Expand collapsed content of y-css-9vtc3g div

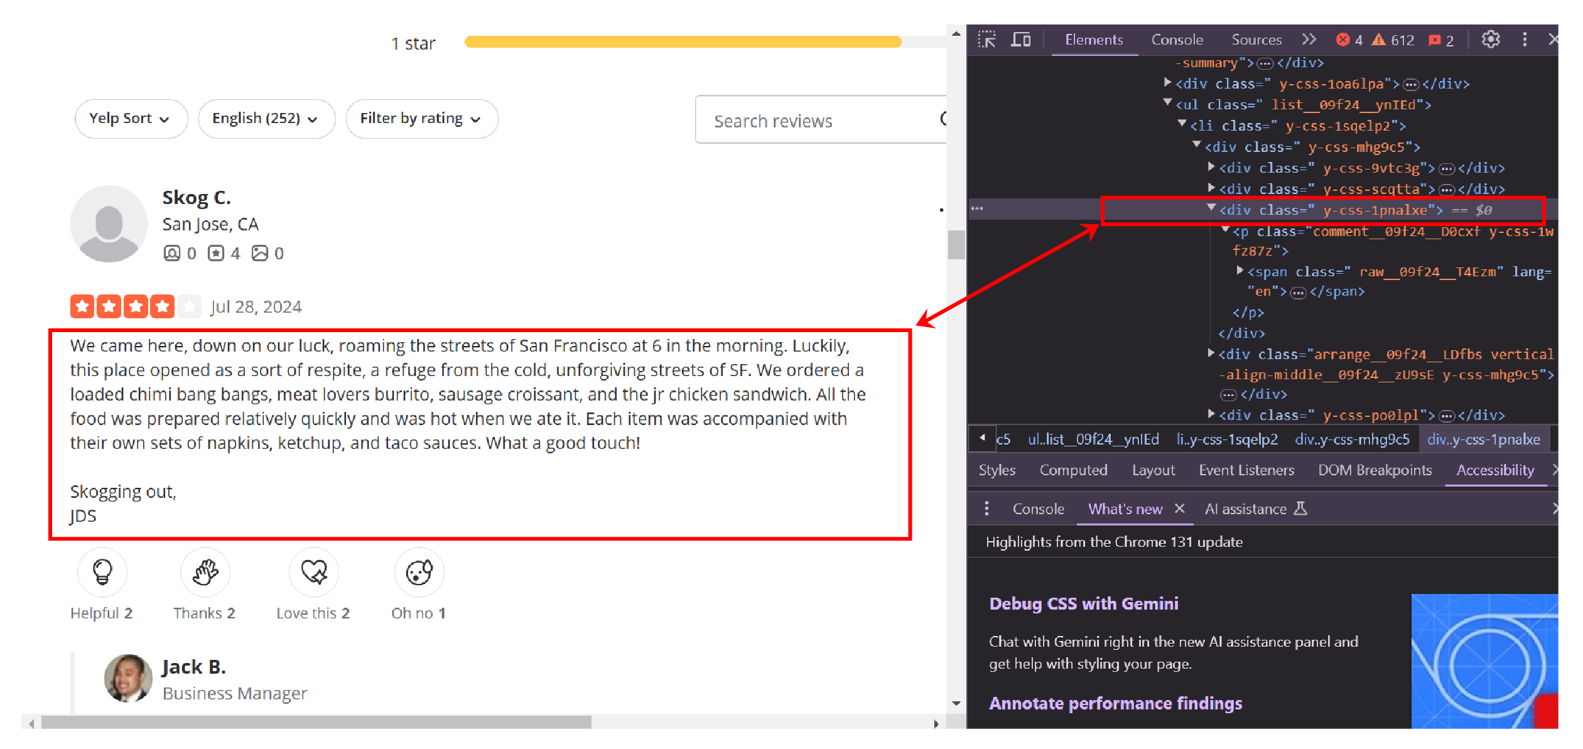coord(1447,168)
